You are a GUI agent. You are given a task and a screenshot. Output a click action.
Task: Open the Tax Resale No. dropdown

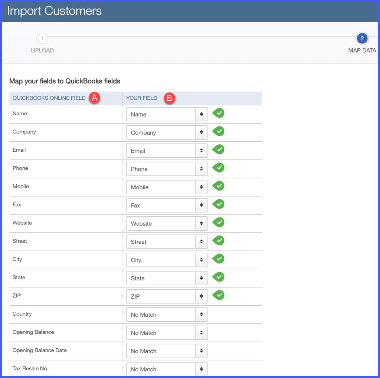click(x=167, y=369)
